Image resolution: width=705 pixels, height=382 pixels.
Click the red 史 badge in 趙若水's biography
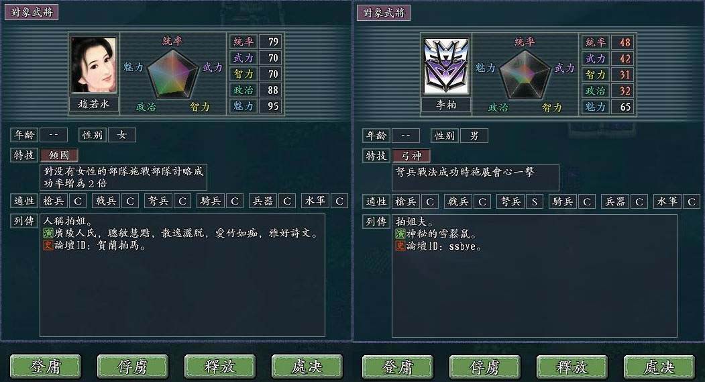click(48, 245)
